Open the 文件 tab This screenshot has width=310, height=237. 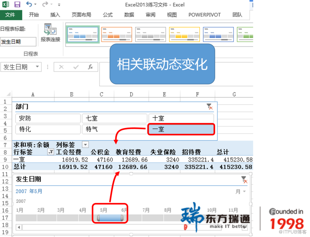pos(10,15)
